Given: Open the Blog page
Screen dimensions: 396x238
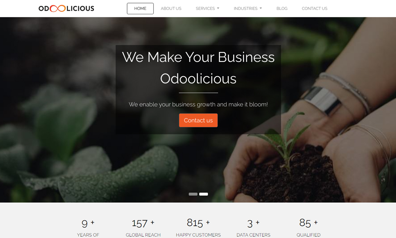Looking at the screenshot, I should tap(282, 8).
